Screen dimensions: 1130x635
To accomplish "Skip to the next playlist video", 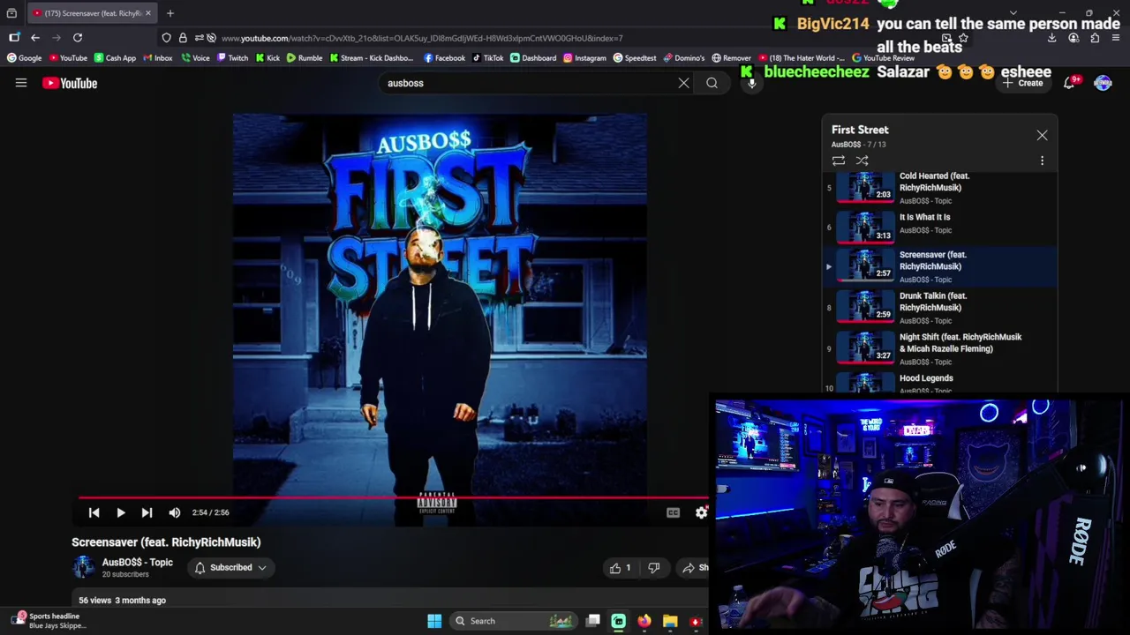I will click(147, 512).
